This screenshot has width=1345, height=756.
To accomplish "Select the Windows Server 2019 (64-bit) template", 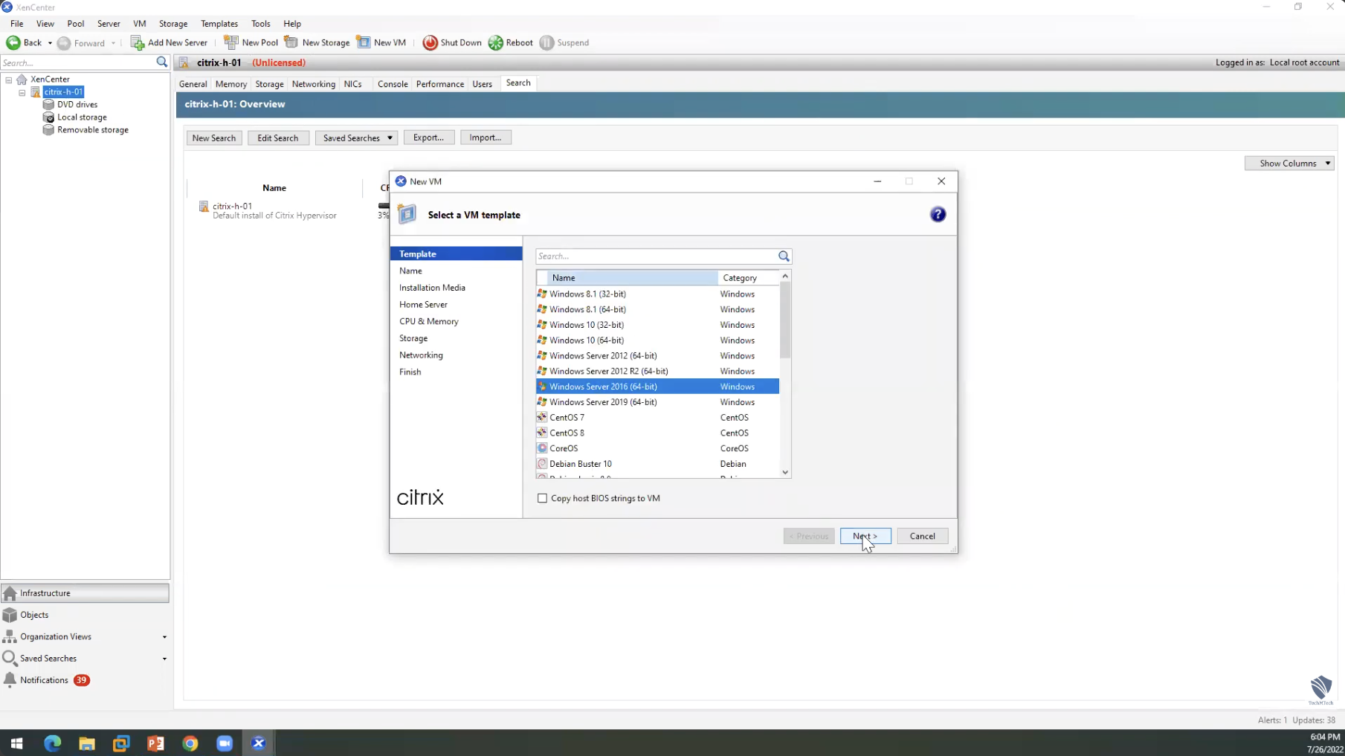I will click(657, 402).
